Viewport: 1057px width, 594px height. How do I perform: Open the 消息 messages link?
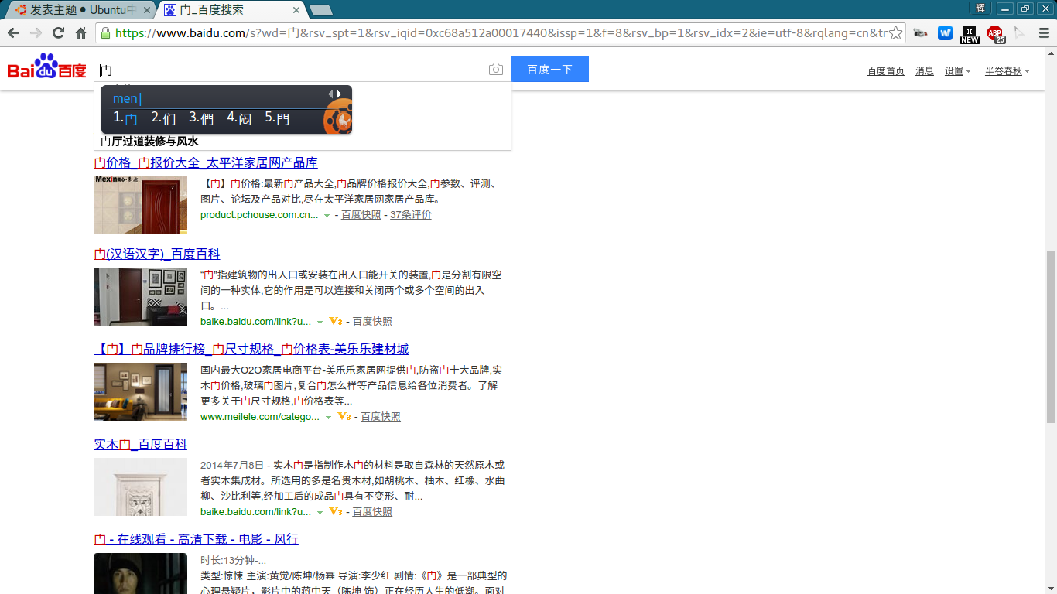pyautogui.click(x=925, y=70)
